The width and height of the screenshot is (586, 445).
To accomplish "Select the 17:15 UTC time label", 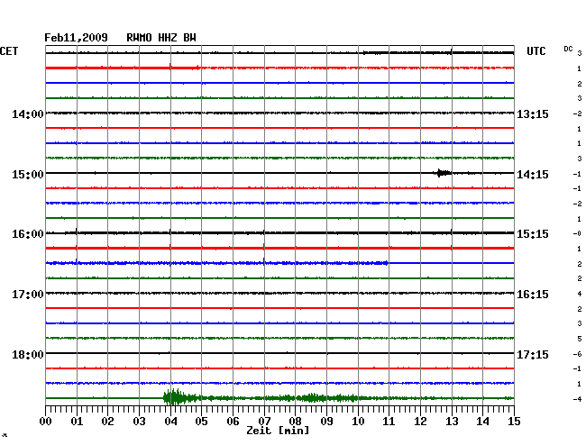I will click(x=533, y=354).
